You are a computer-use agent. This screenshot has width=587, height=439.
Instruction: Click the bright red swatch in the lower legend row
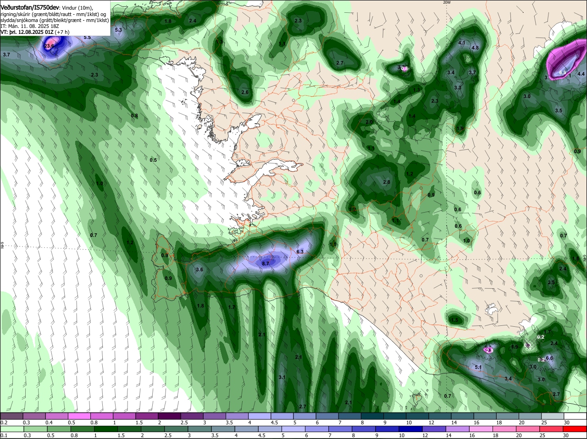[x=575, y=430]
